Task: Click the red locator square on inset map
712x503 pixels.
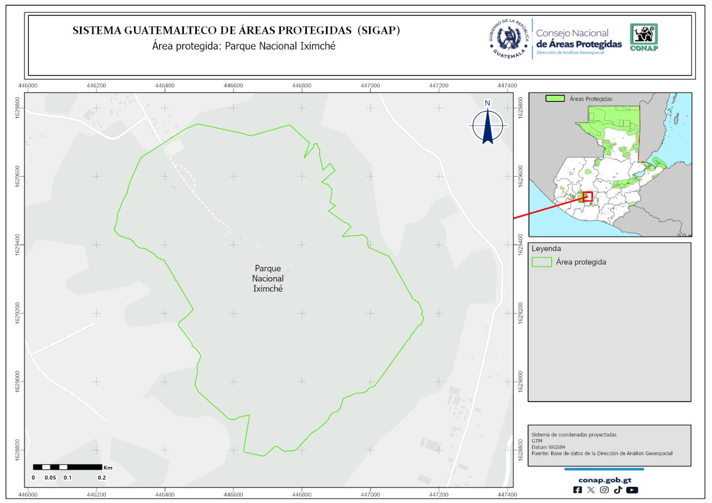Action: click(x=588, y=196)
